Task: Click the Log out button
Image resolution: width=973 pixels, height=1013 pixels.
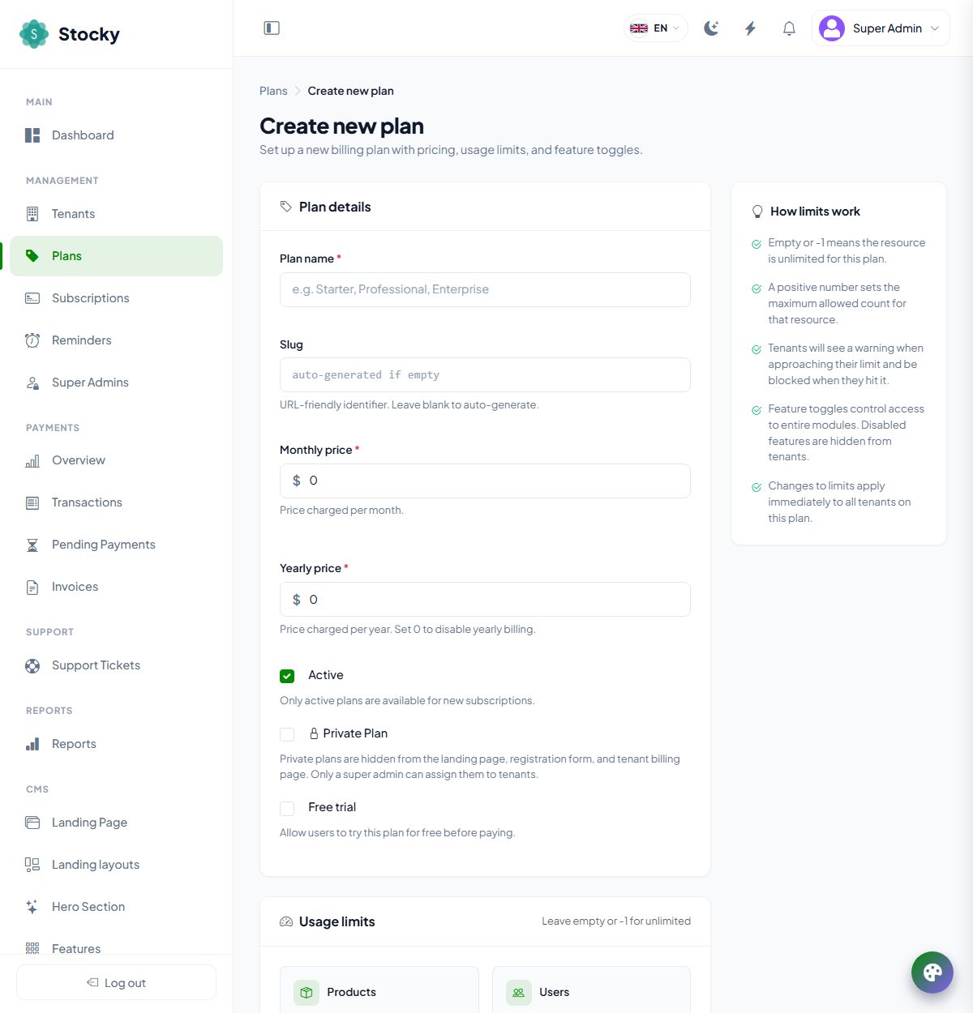Action: pyautogui.click(x=116, y=982)
